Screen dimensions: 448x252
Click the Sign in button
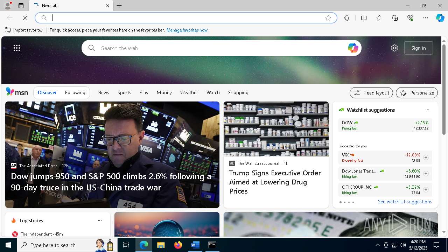click(x=419, y=48)
